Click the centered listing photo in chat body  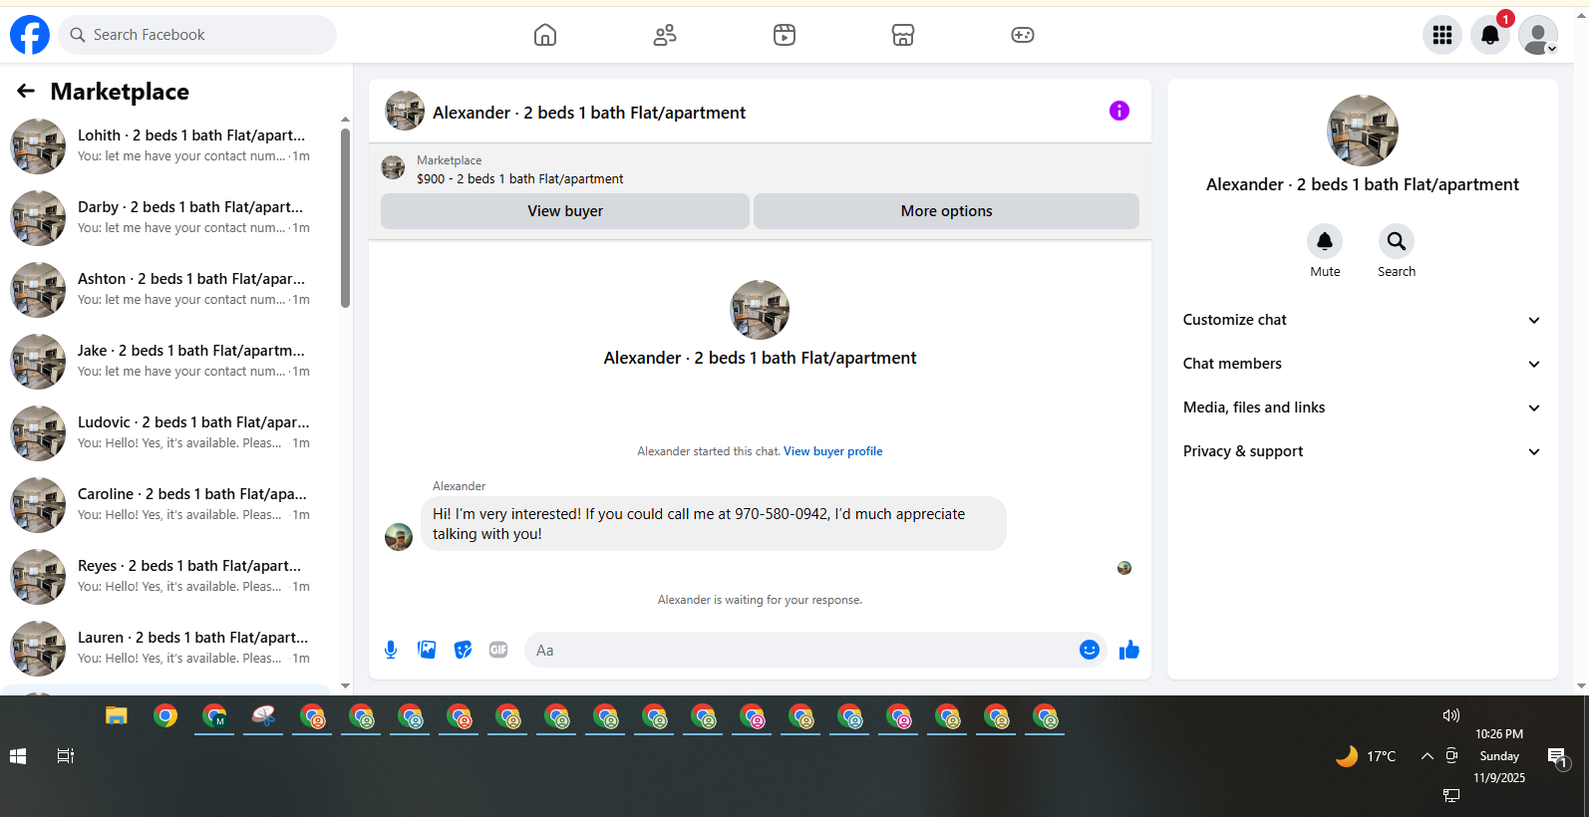760,310
